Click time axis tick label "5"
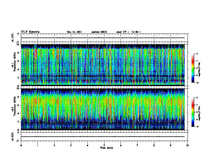Viewport: 211px width, 163px height. (104, 145)
